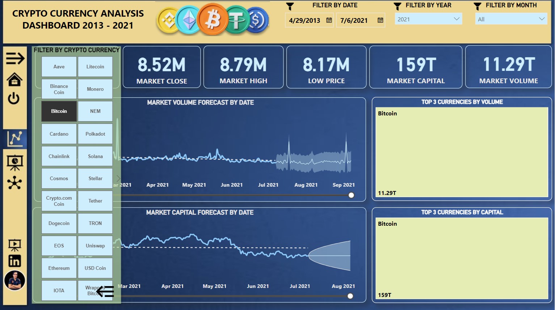The image size is (555, 310).
Task: Edit the start date field 4/29/2013
Action: [309, 20]
